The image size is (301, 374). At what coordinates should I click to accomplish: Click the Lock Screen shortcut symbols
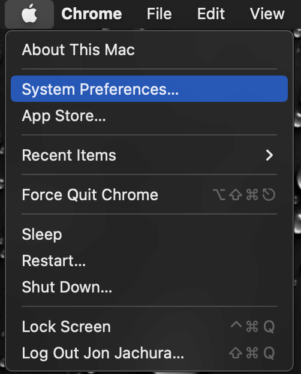pos(253,326)
